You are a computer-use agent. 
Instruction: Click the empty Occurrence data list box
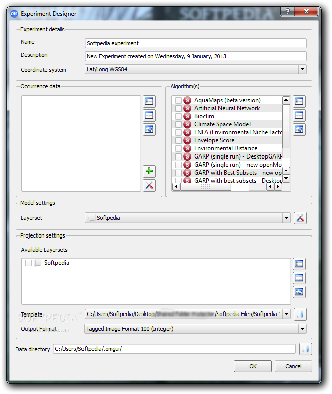81,143
